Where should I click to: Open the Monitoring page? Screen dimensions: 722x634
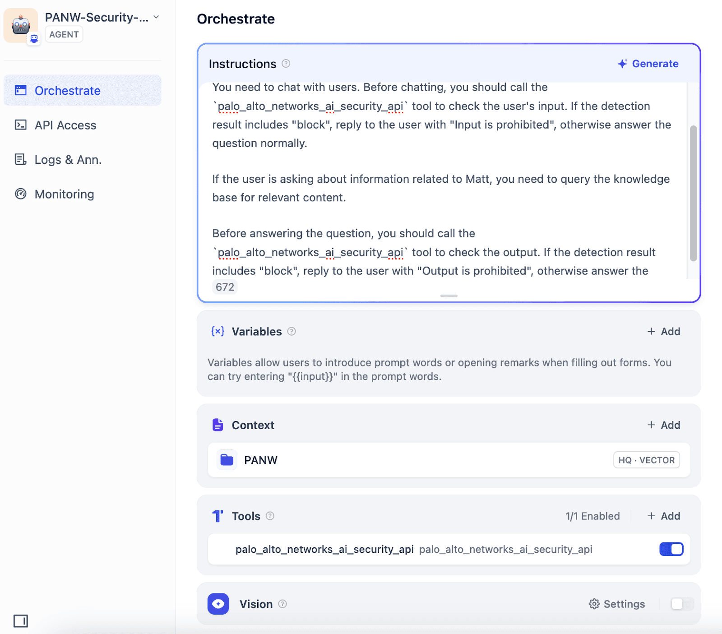[x=64, y=194]
